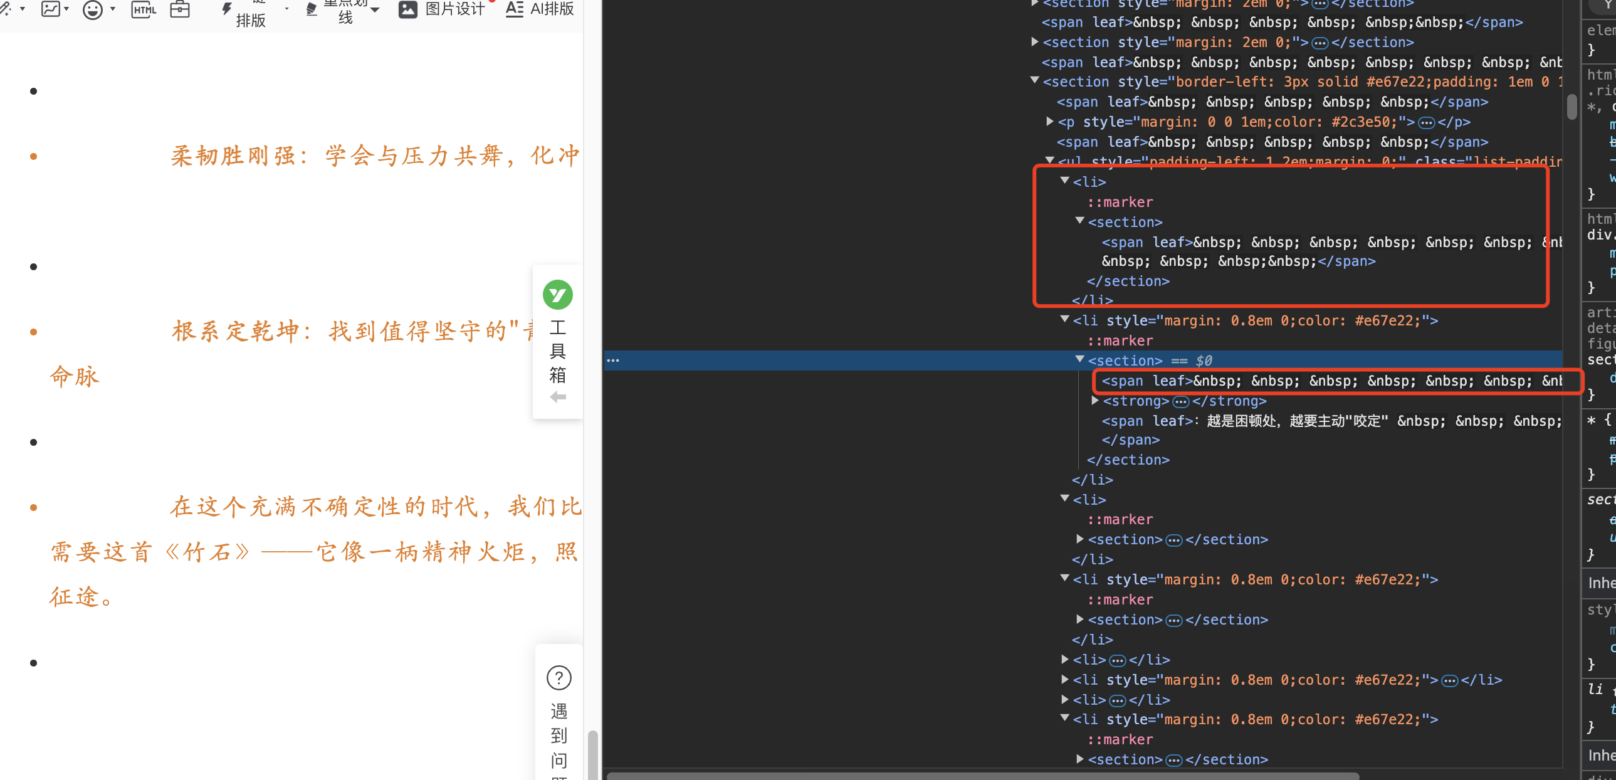Open the question mark help icon
The height and width of the screenshot is (780, 1616).
coord(559,678)
